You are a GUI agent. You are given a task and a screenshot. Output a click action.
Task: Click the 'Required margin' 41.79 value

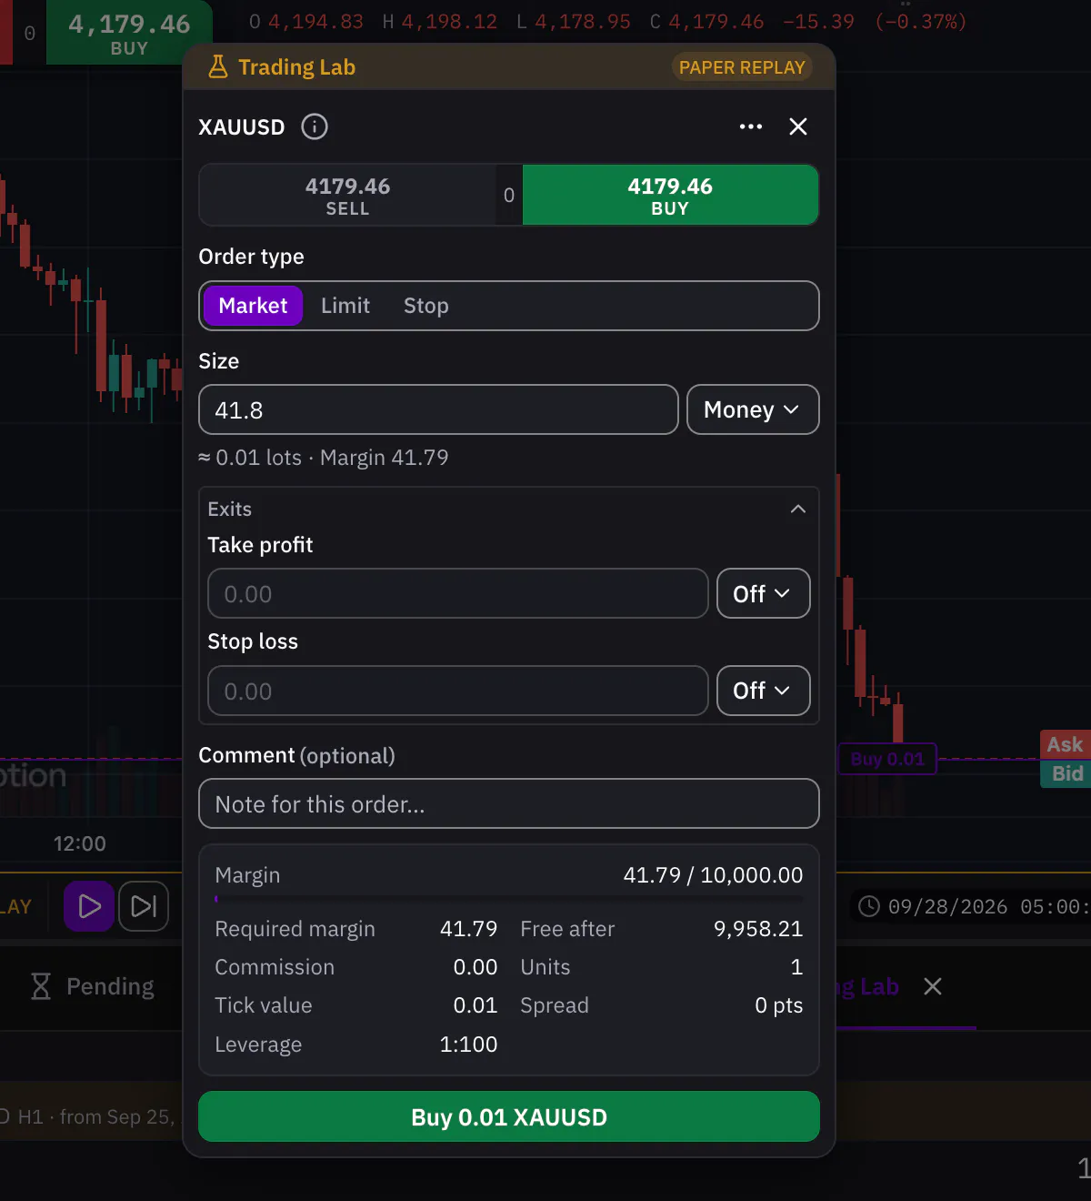tap(468, 928)
